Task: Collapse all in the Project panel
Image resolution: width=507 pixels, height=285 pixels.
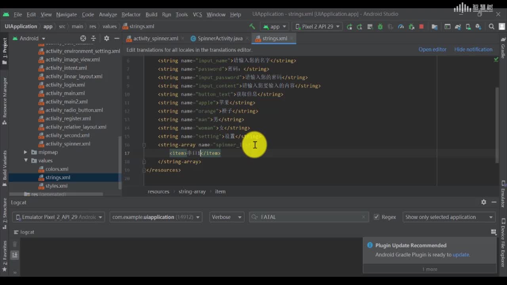Action: [93, 38]
